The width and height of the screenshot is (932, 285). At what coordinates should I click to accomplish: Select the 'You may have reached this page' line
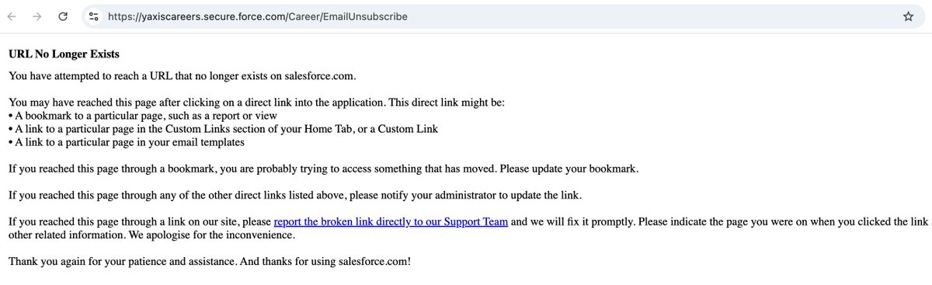click(257, 103)
